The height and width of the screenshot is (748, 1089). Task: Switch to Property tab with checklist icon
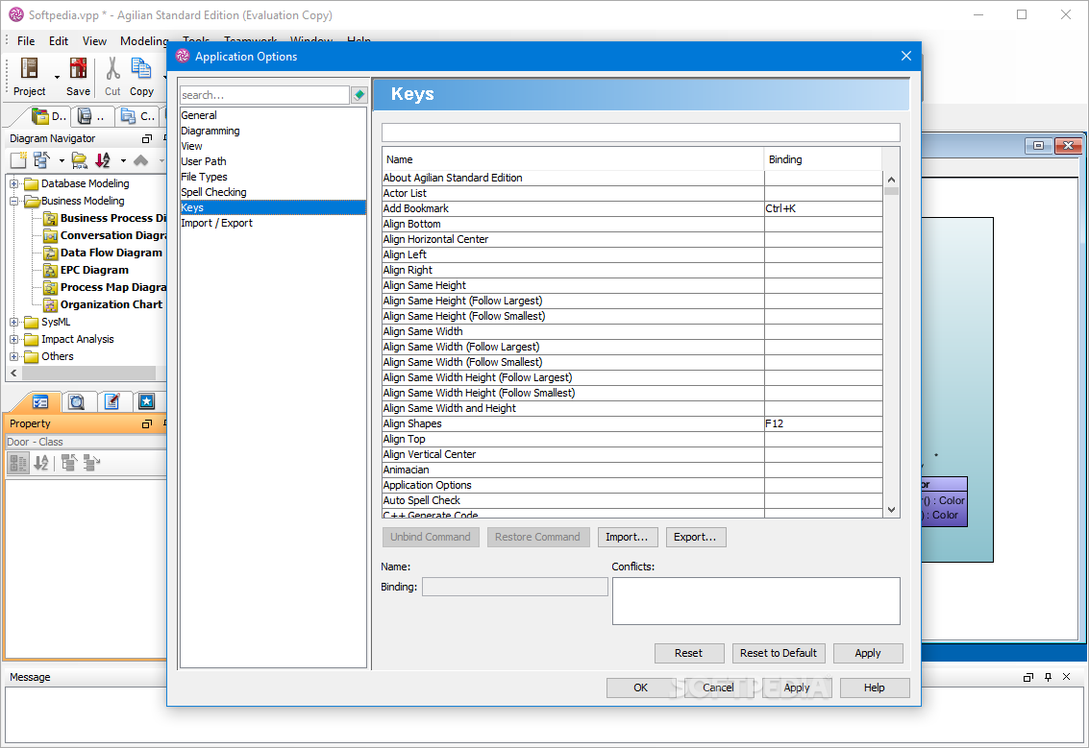pyautogui.click(x=40, y=401)
